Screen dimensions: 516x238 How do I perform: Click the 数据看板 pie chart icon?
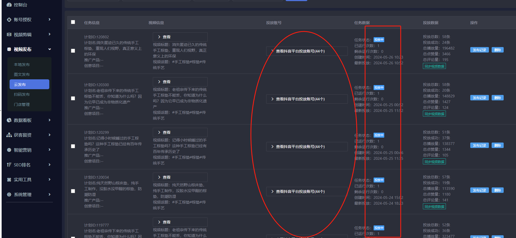tap(9, 120)
